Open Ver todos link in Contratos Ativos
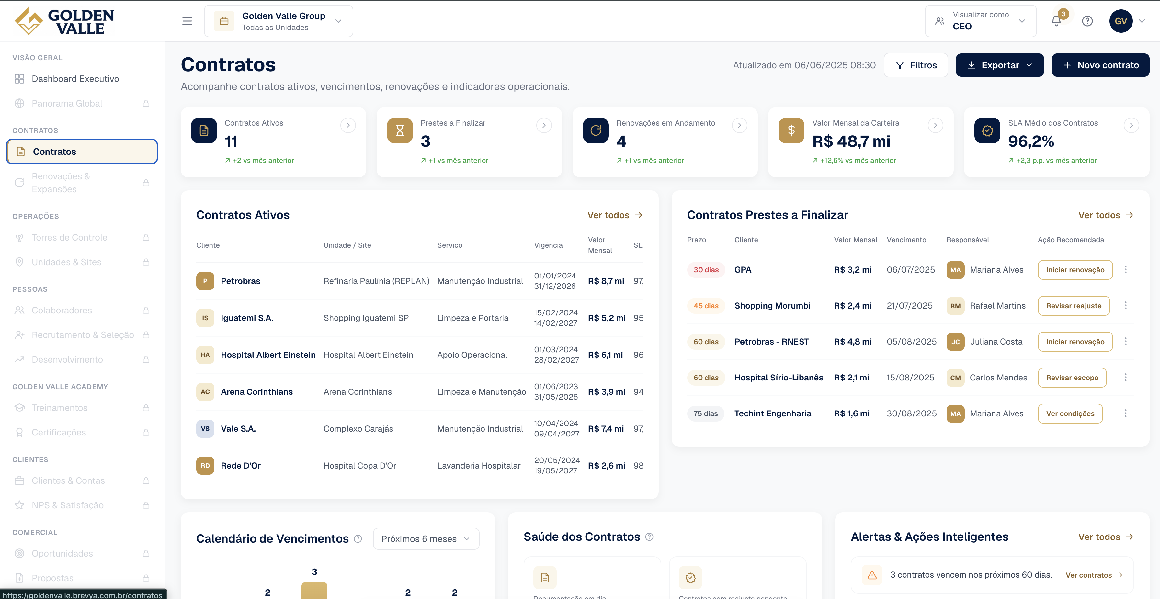Image resolution: width=1160 pixels, height=599 pixels. click(614, 215)
